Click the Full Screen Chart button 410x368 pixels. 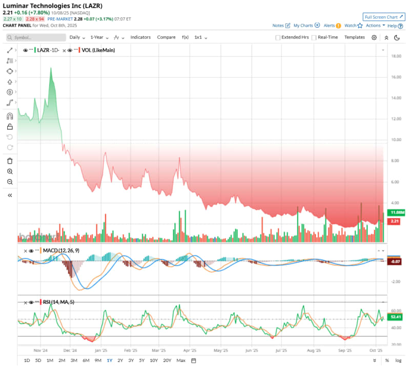click(384, 16)
